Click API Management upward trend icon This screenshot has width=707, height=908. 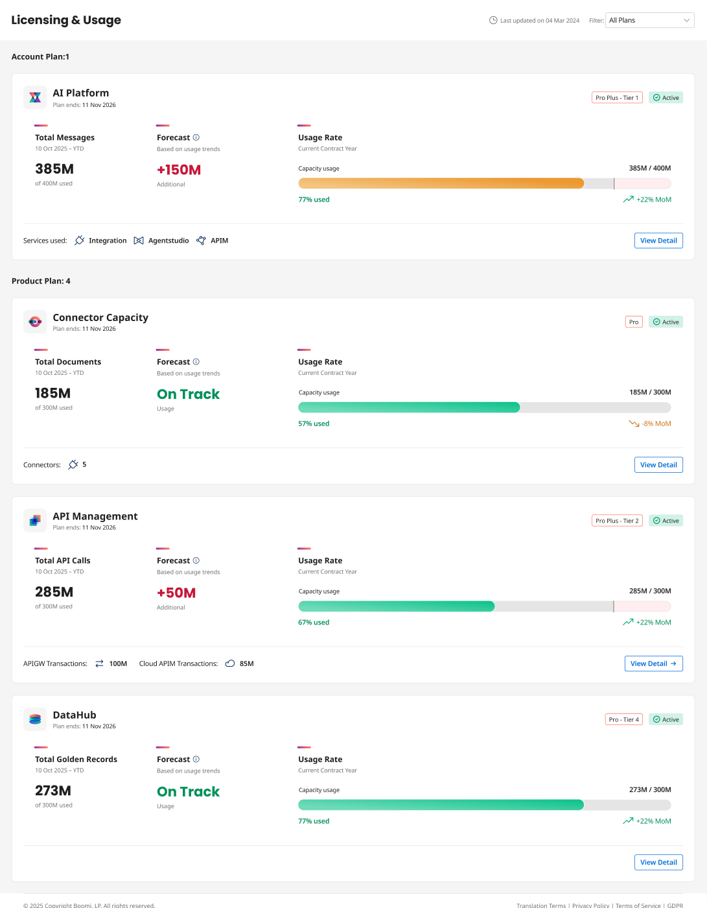(x=628, y=622)
